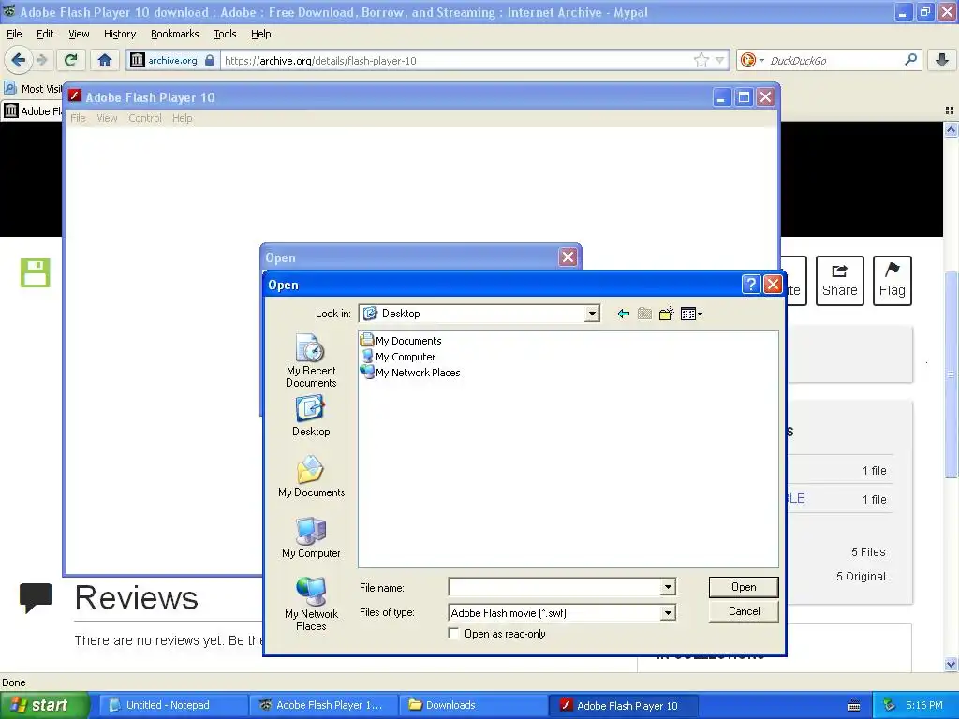
Task: Open the View menu icon in the Open dialog
Action: coord(691,314)
